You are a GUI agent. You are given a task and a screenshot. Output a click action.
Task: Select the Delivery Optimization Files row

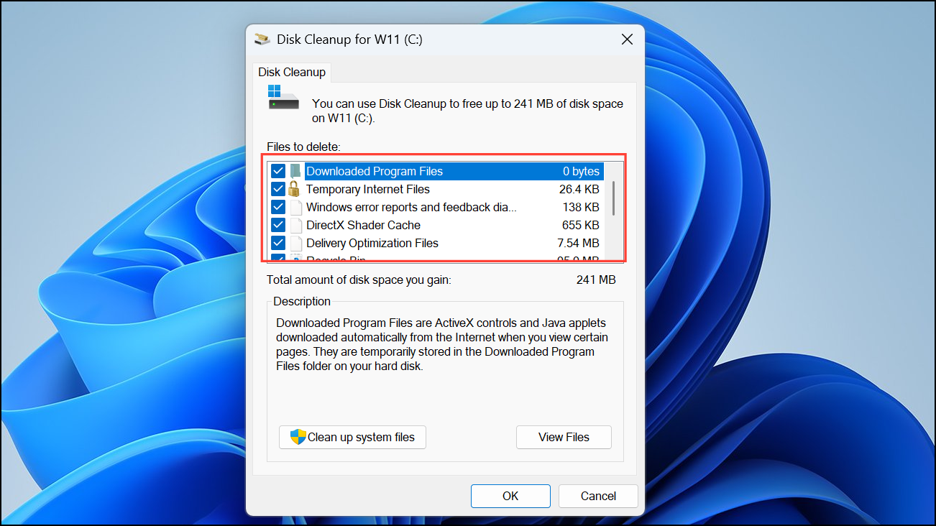pyautogui.click(x=372, y=243)
